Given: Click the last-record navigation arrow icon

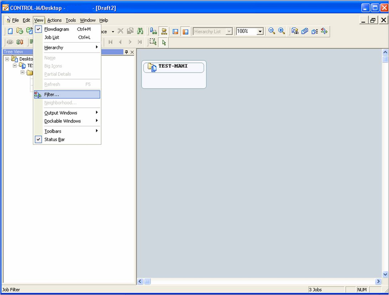Looking at the screenshot, I should (140, 42).
